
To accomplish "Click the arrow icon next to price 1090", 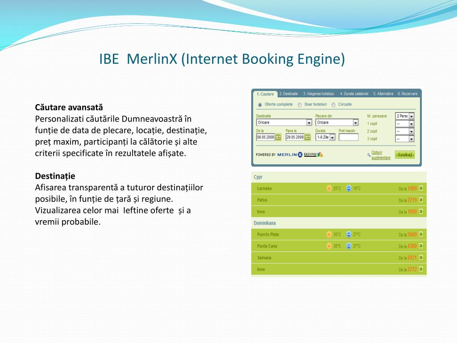I will [x=421, y=211].
